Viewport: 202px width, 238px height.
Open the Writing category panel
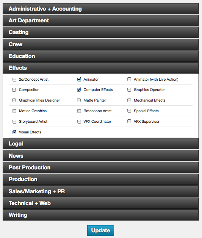point(100,215)
